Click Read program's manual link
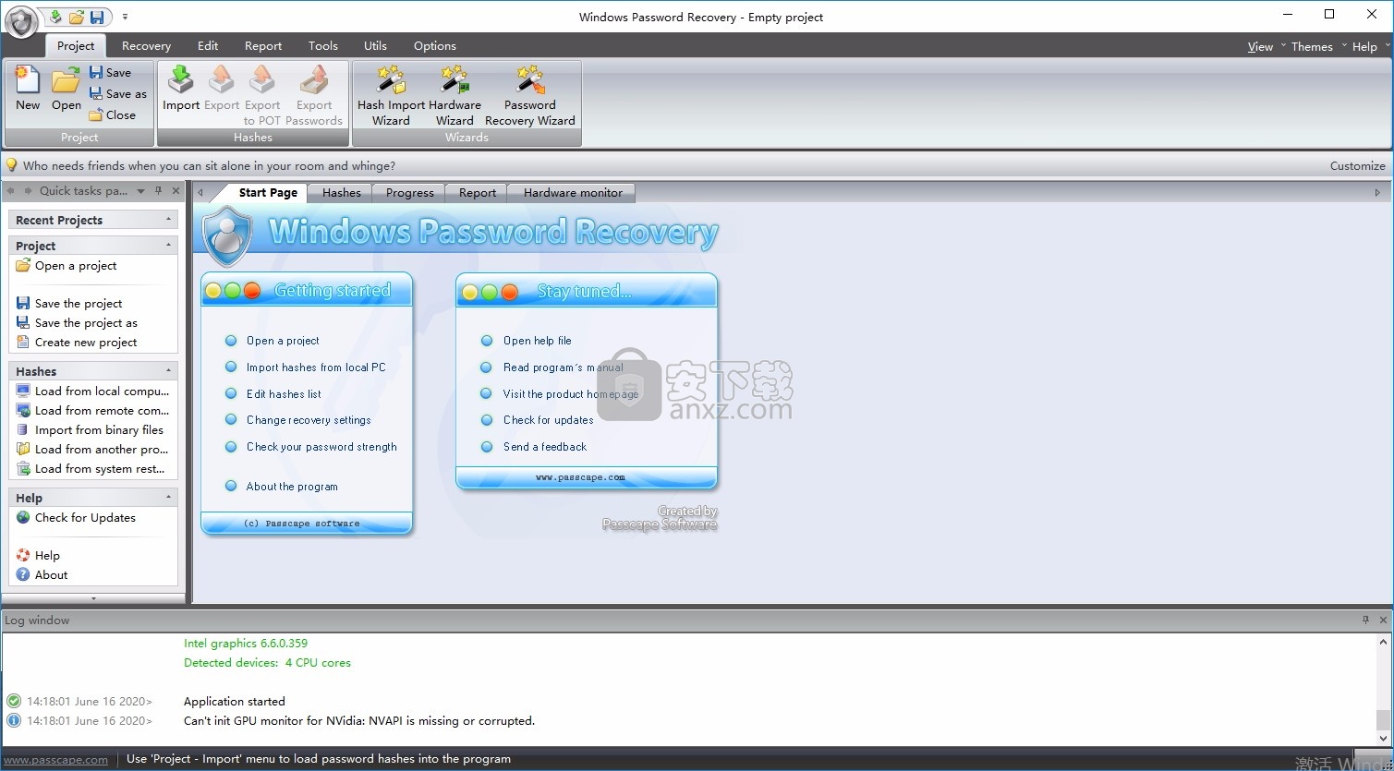The width and height of the screenshot is (1394, 771). [564, 367]
